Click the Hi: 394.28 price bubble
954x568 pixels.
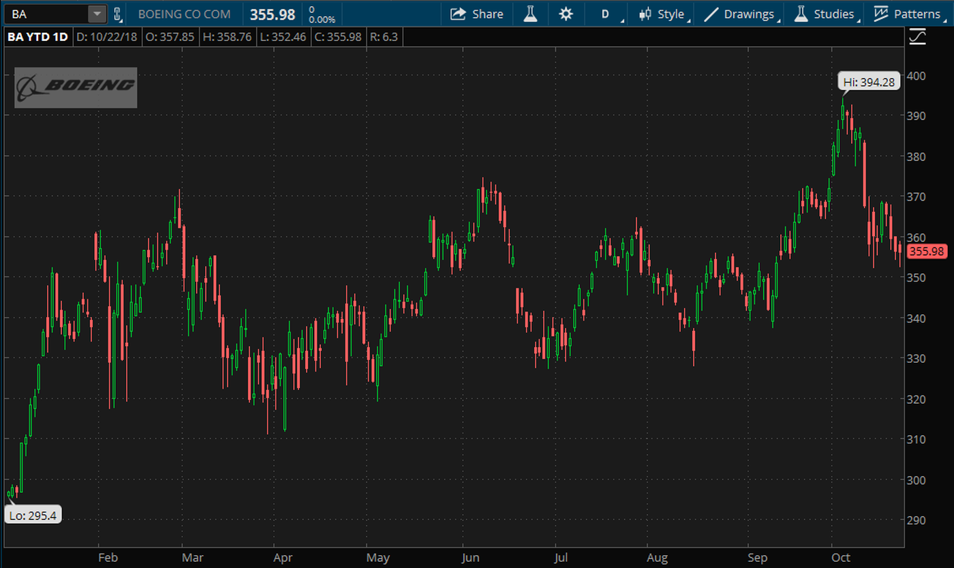869,83
